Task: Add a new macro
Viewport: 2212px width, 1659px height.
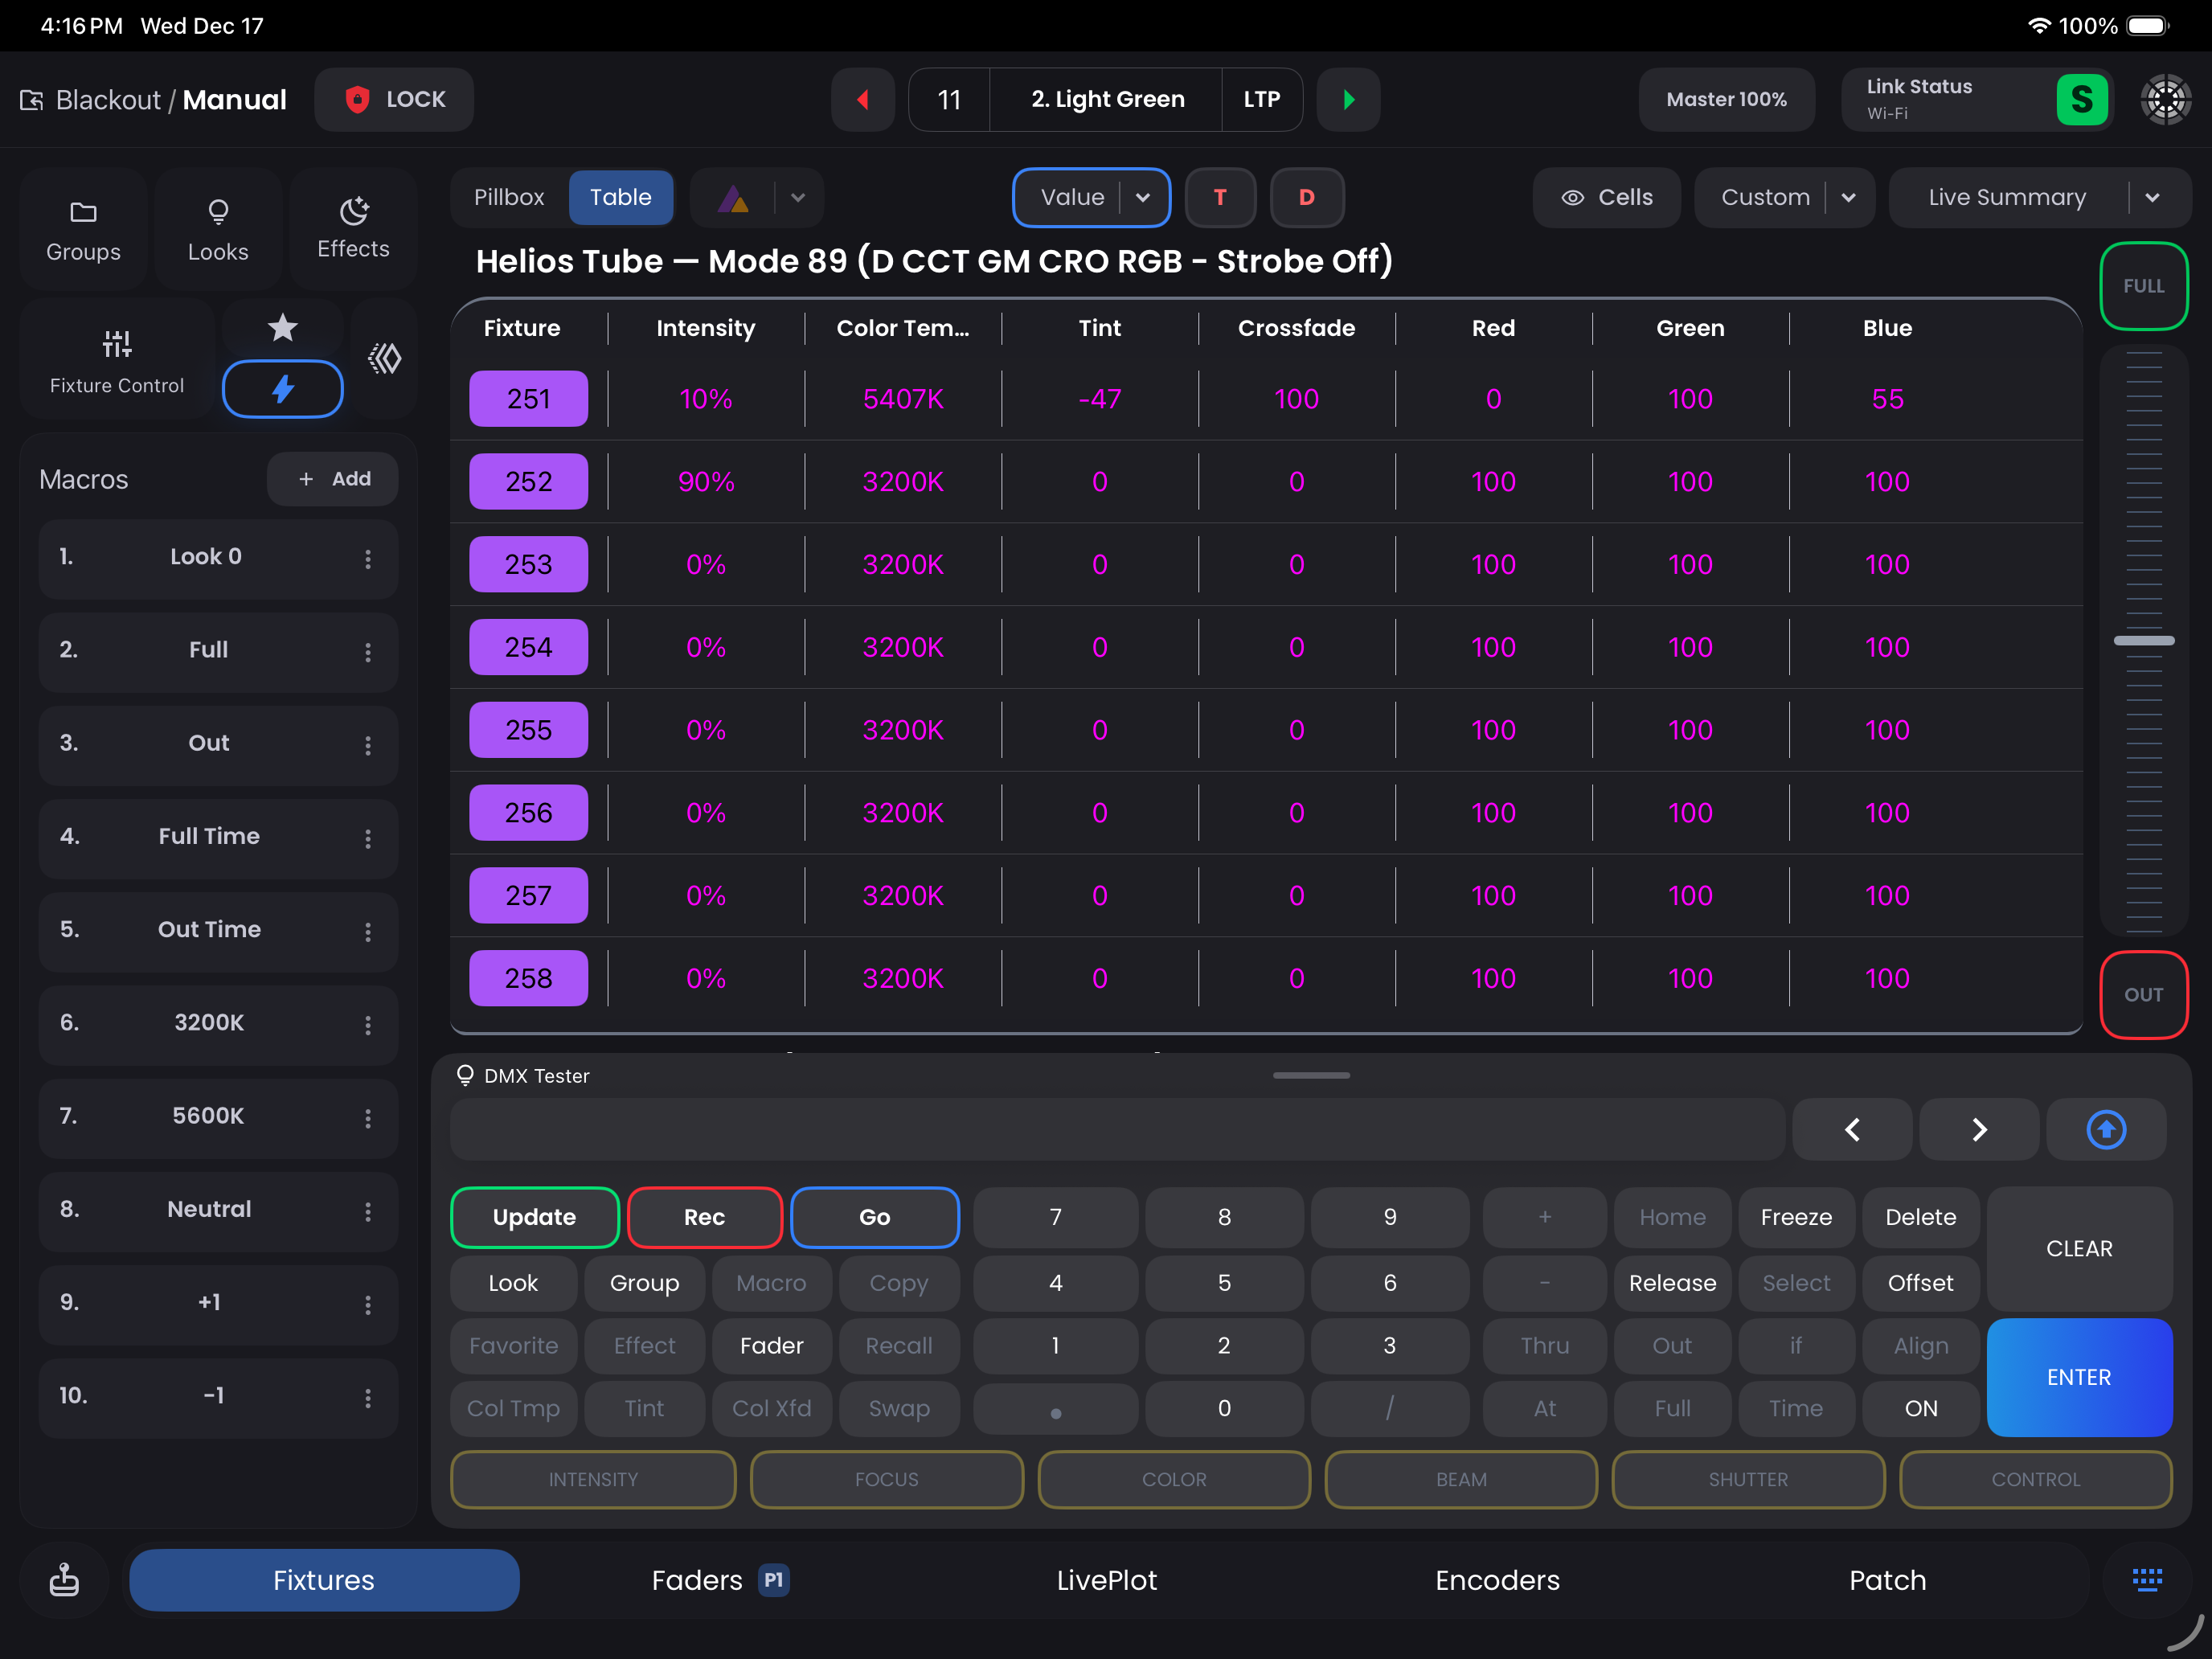Action: 333,479
